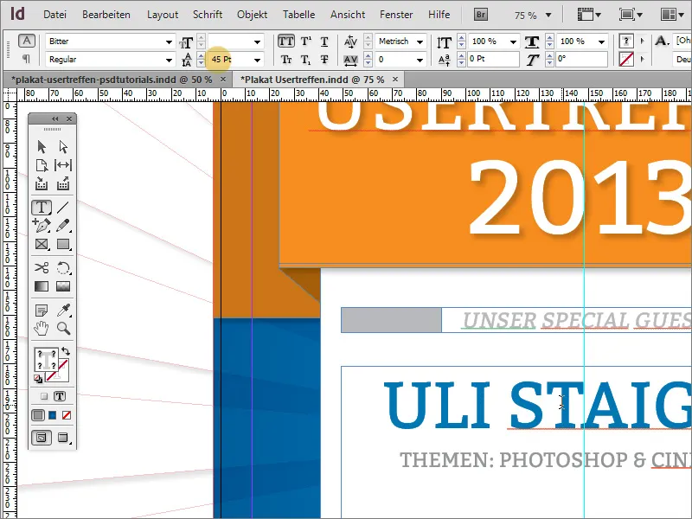The height and width of the screenshot is (519, 692).
Task: Toggle Underline formatting
Action: (324, 42)
